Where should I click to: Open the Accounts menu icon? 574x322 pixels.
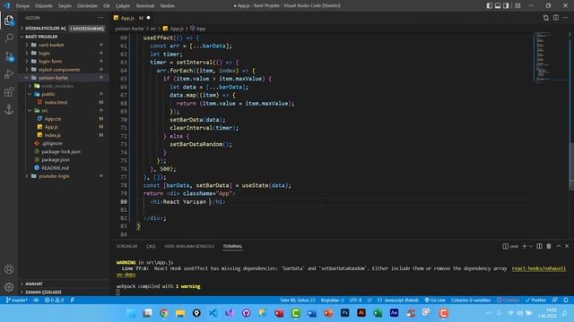pyautogui.click(x=9, y=269)
